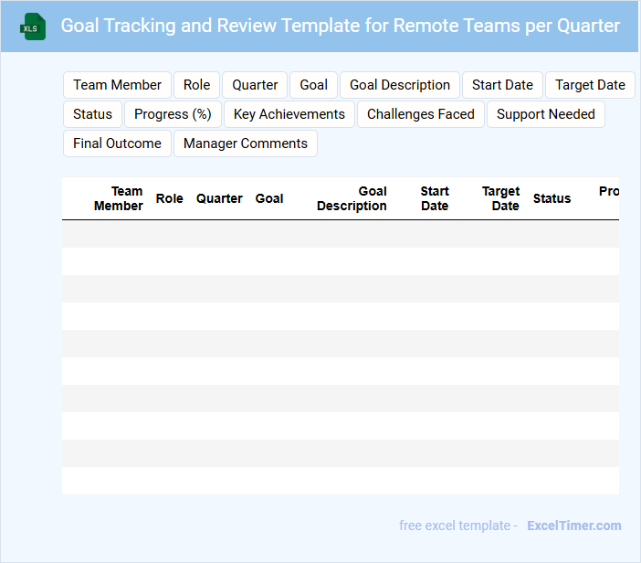The height and width of the screenshot is (563, 641).
Task: Click the 'free excel template -' footer text
Action: 458,526
